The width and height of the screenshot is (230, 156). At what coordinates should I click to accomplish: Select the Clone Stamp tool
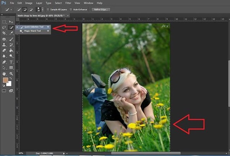[4, 45]
